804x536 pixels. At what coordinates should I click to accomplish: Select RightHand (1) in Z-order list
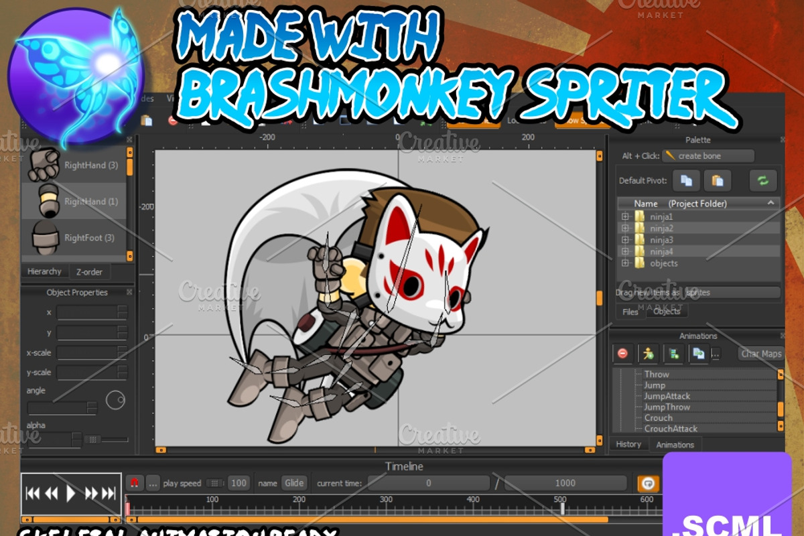point(74,201)
